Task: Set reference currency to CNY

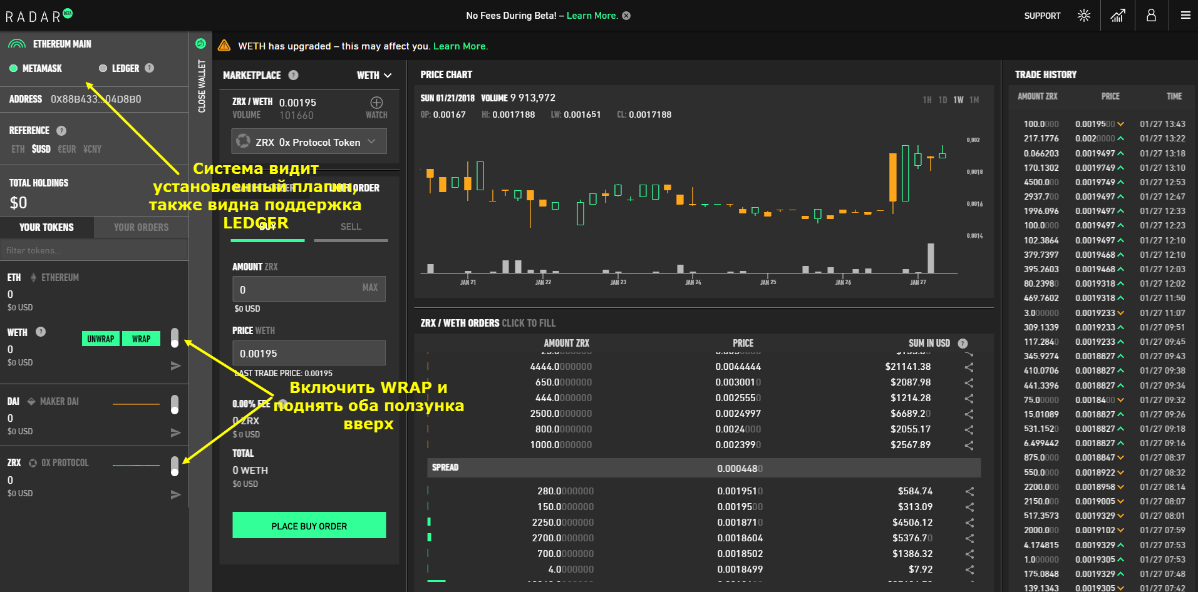Action: pos(92,149)
